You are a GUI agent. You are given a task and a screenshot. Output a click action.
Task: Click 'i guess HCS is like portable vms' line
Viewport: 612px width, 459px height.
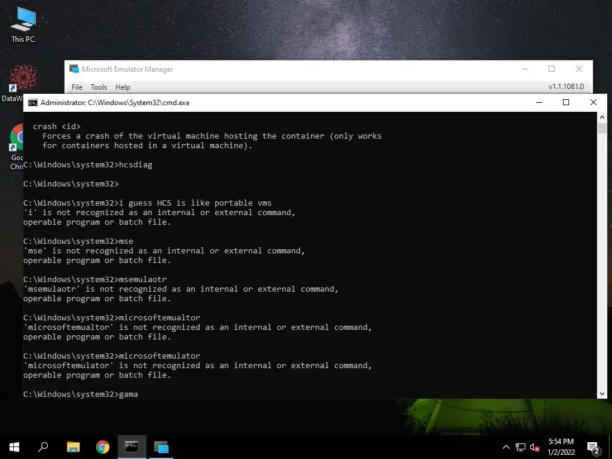tap(147, 203)
